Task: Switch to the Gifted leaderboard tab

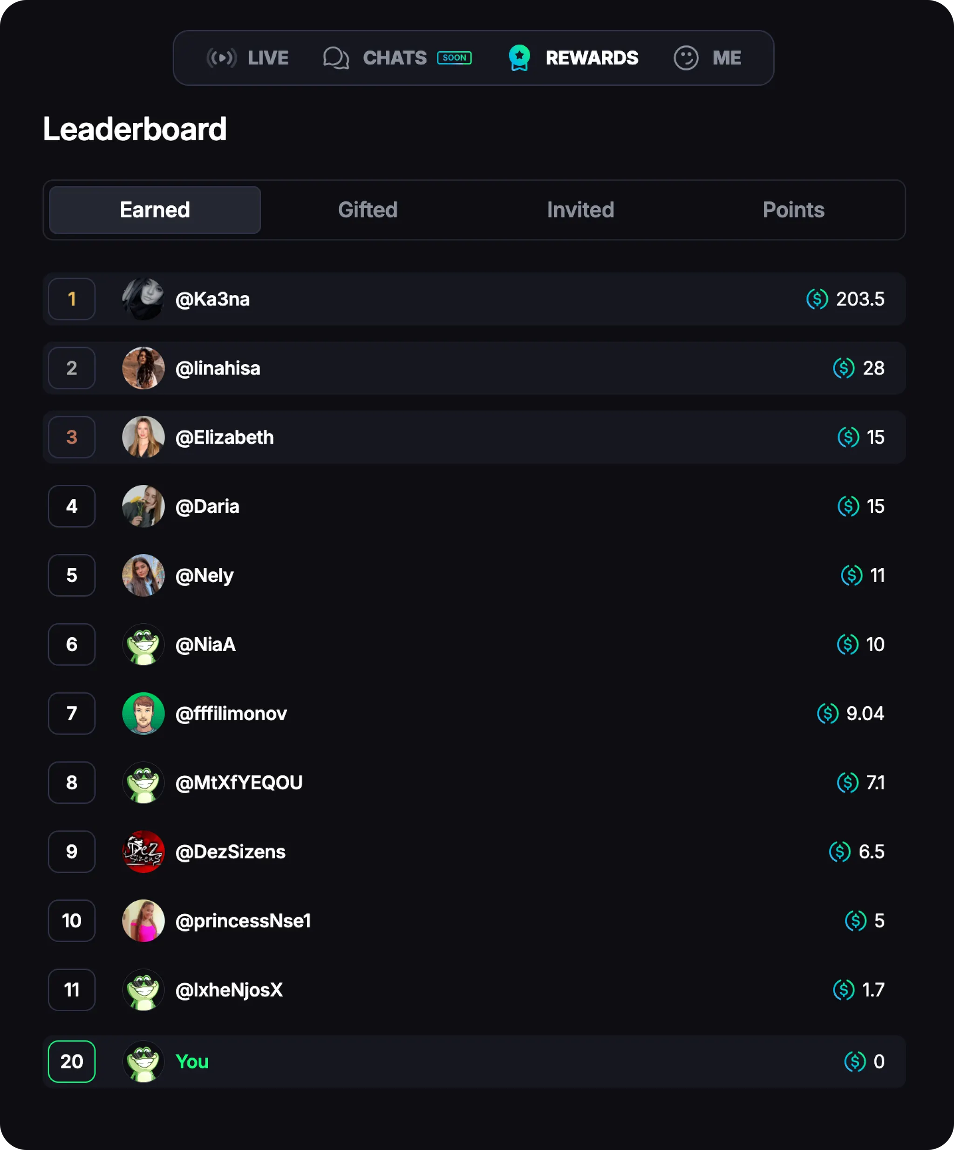Action: coord(368,210)
